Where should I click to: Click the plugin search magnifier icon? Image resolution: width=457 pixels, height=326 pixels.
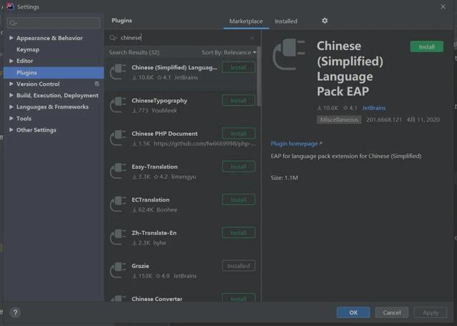[113, 38]
